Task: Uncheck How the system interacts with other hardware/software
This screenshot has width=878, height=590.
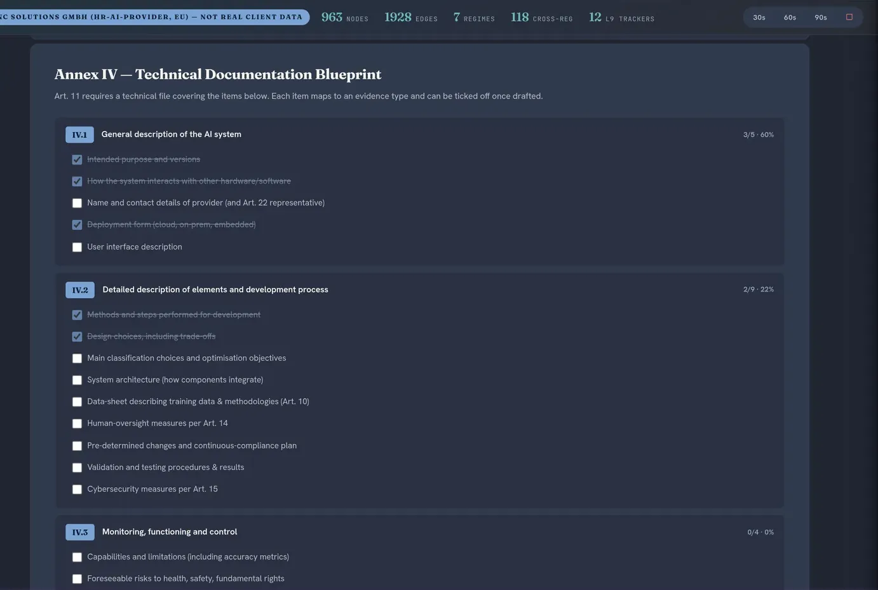Action: [77, 181]
